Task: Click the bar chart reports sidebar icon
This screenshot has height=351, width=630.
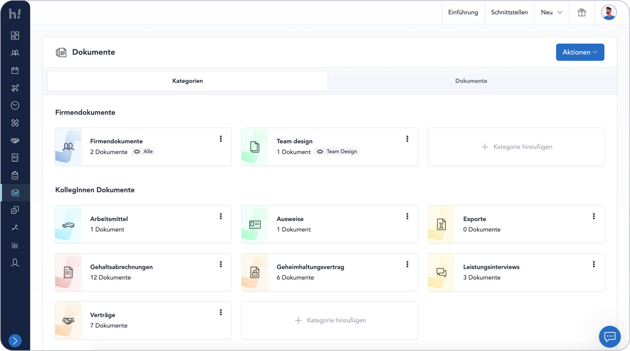Action: (x=15, y=245)
